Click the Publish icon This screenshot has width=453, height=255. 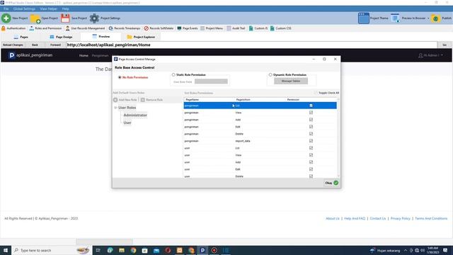pyautogui.click(x=435, y=18)
